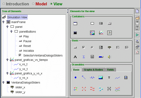This screenshot has width=141, height=98.
Task: Pick the Particle set drawable icon
Action: [x=75, y=89]
